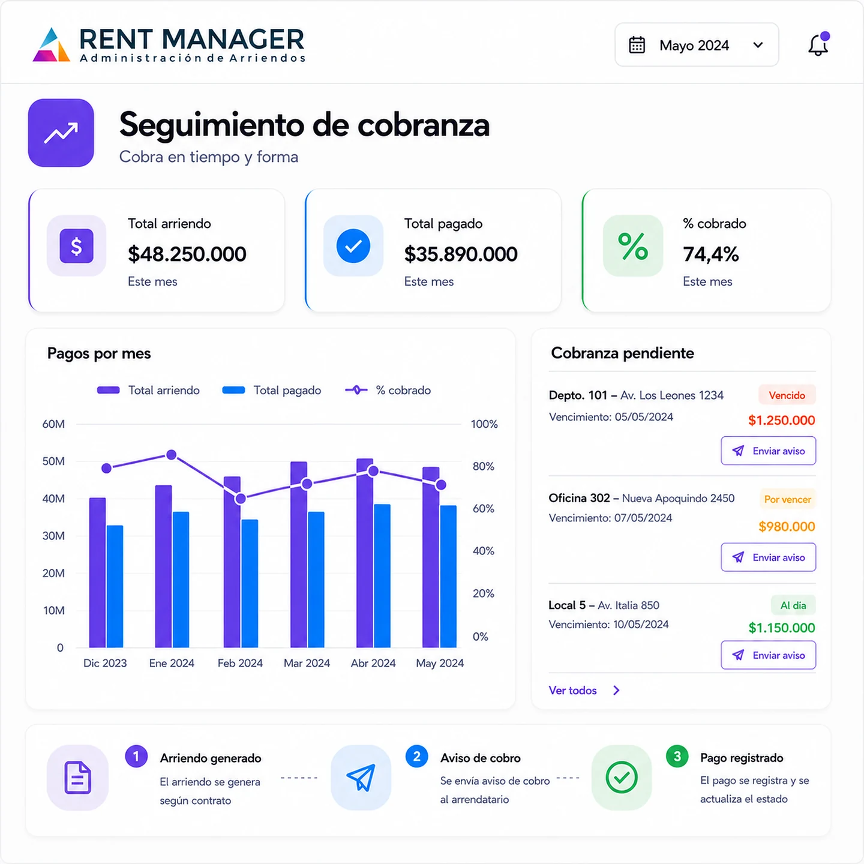Open the notifications bell icon
Viewport: 864px width, 864px height.
[x=818, y=44]
